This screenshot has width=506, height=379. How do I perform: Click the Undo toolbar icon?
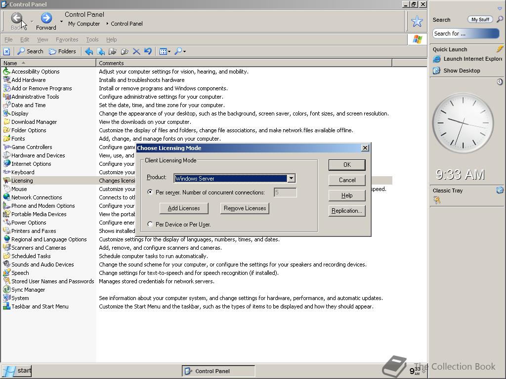148,51
